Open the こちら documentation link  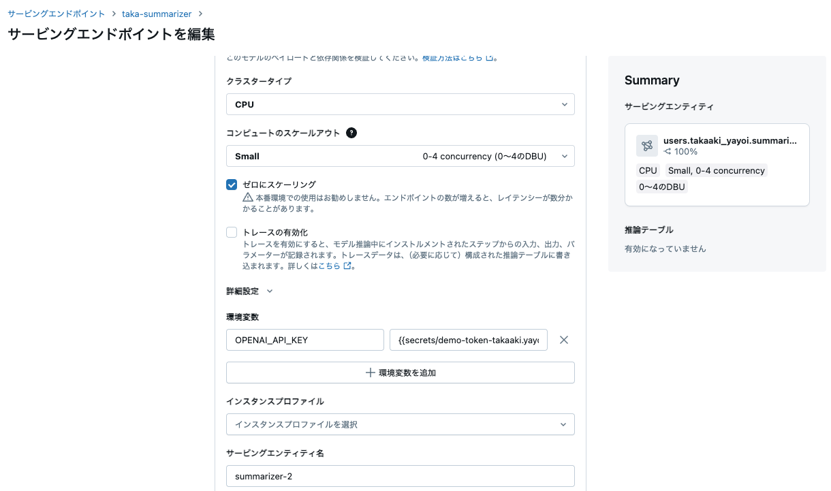334,266
